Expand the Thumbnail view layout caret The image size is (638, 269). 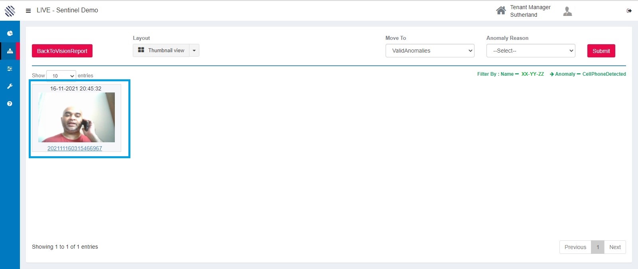tap(194, 51)
